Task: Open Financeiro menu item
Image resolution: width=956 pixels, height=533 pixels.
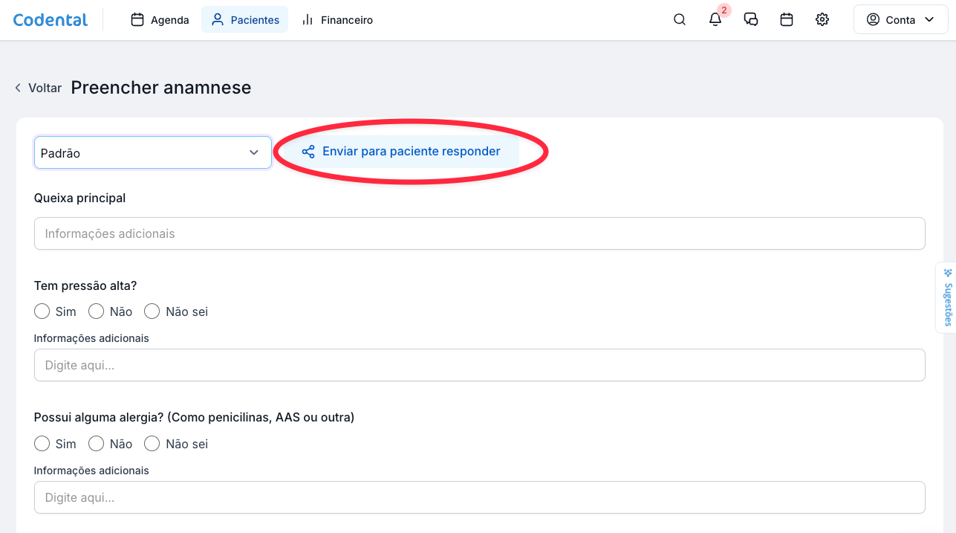Action: click(x=337, y=20)
